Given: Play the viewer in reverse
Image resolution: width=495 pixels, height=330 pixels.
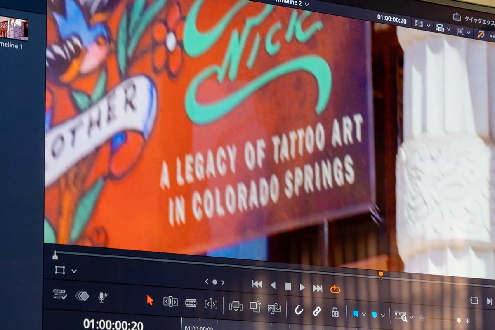Looking at the screenshot, I should [x=273, y=285].
